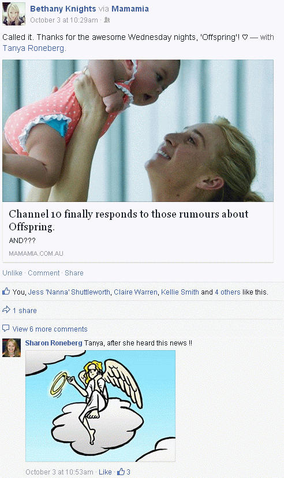Like Sharon Roneberg's comment
284x478 pixels.
tap(105, 472)
